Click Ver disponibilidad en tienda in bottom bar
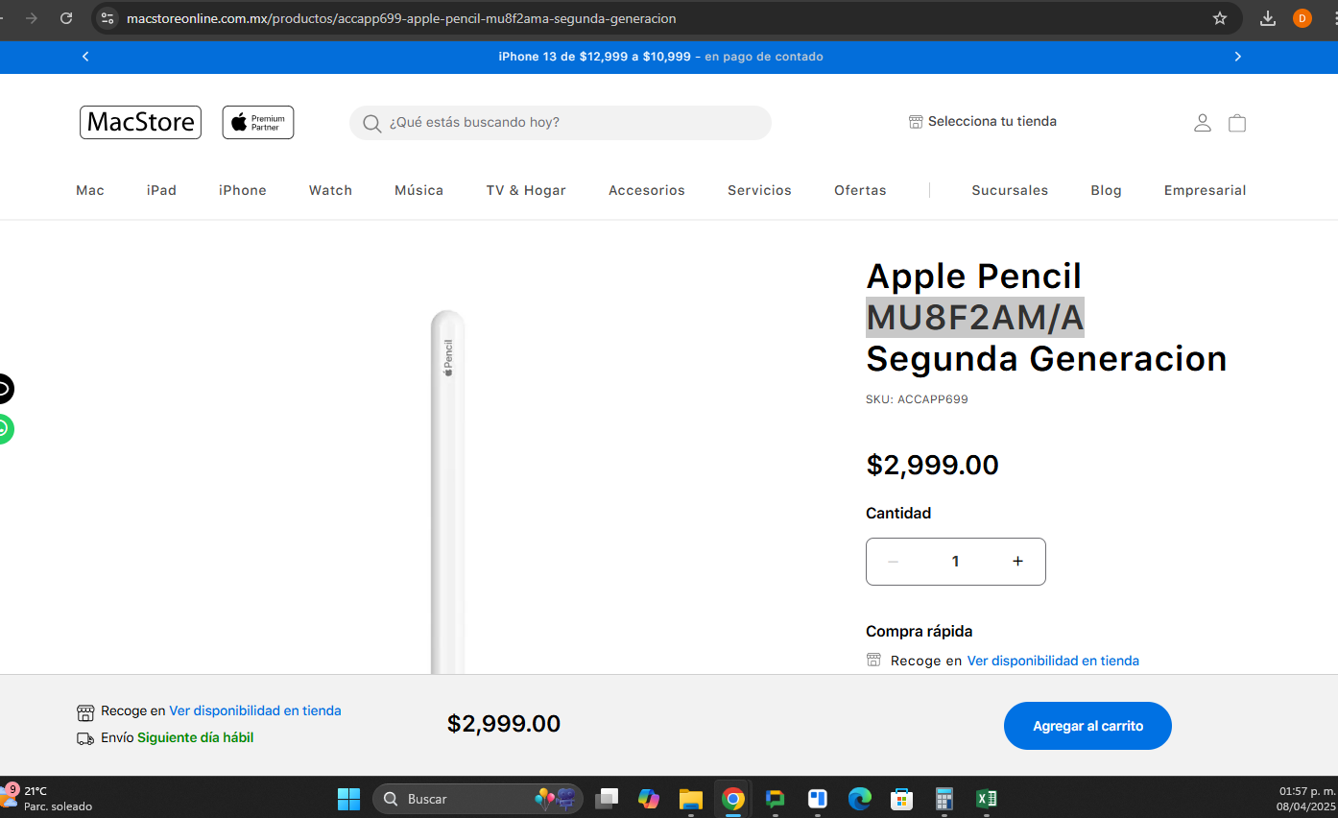1338x818 pixels. pyautogui.click(x=255, y=711)
